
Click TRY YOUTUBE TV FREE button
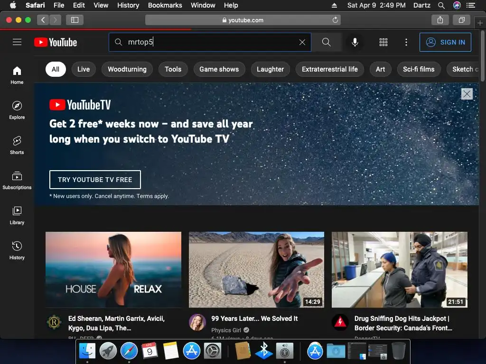95,180
